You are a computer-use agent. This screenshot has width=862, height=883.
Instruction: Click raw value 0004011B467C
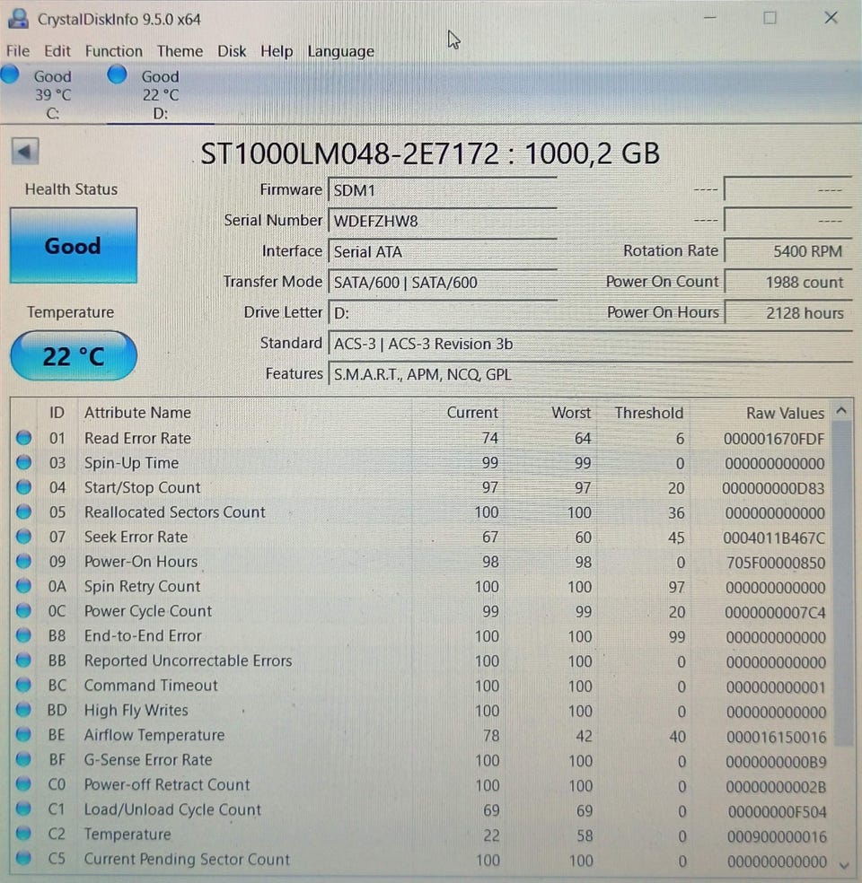pos(774,538)
